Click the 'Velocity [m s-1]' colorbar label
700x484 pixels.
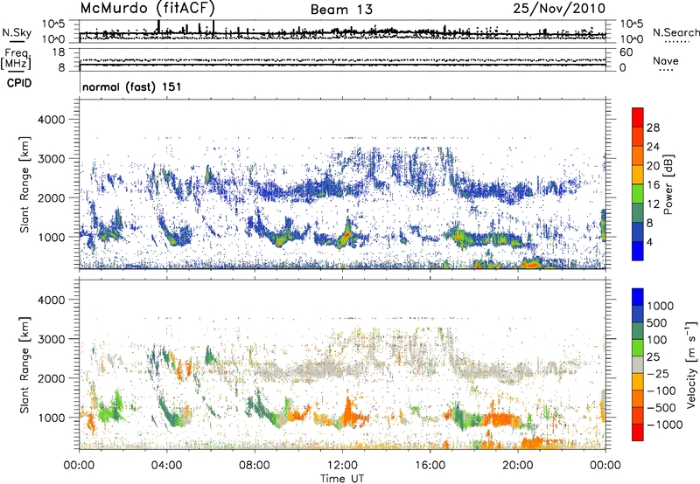coord(691,364)
